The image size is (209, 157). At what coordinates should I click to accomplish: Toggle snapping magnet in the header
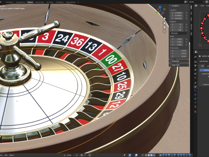[82, 155]
